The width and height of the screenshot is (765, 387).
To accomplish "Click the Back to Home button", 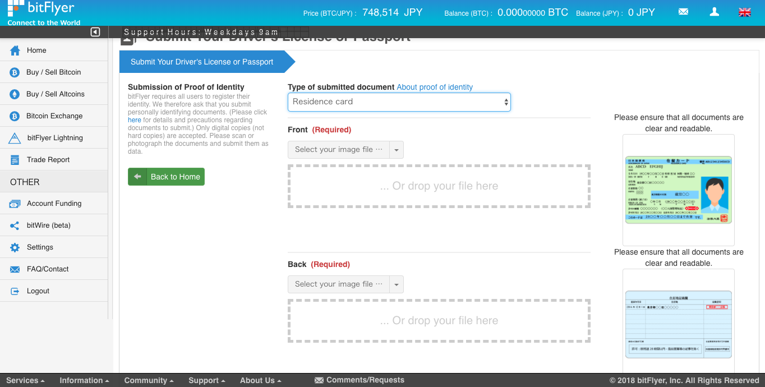I will pos(166,177).
